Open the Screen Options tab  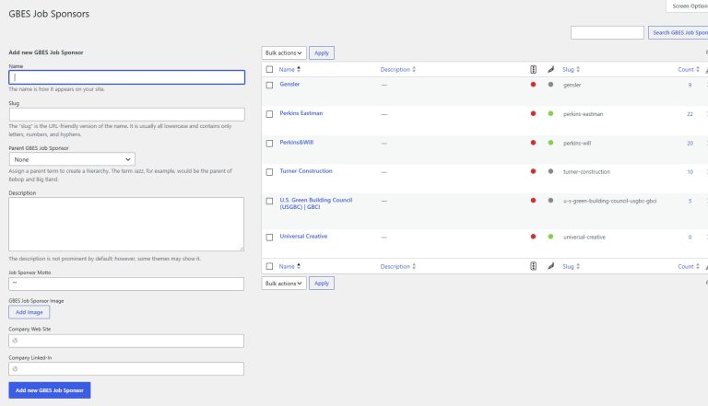pos(688,6)
